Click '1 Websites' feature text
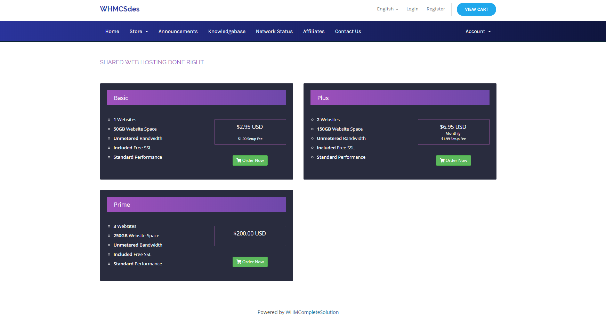The width and height of the screenshot is (606, 323). 125,119
